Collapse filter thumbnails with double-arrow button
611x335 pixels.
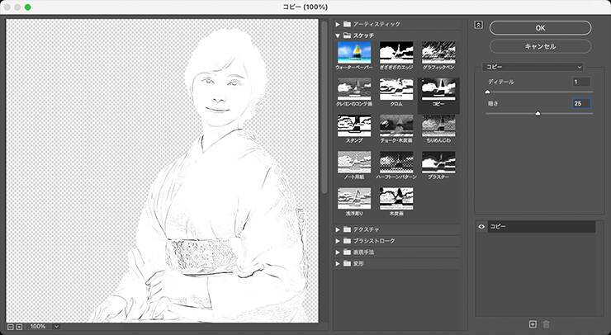coord(478,25)
